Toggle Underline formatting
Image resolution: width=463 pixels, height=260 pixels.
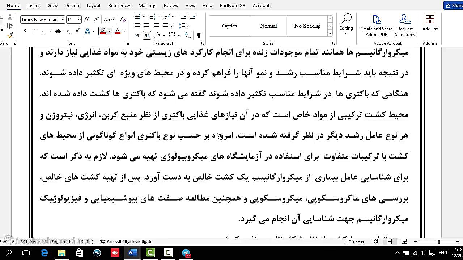tap(43, 31)
